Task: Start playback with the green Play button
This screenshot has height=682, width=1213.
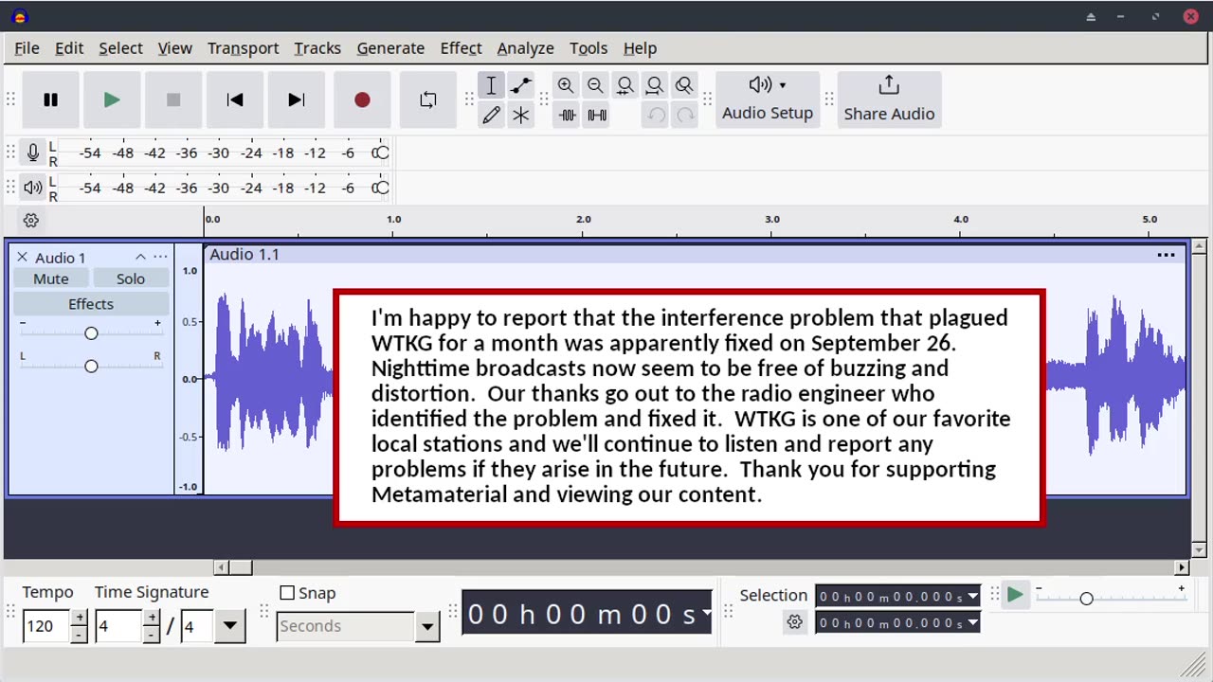Action: click(x=112, y=99)
